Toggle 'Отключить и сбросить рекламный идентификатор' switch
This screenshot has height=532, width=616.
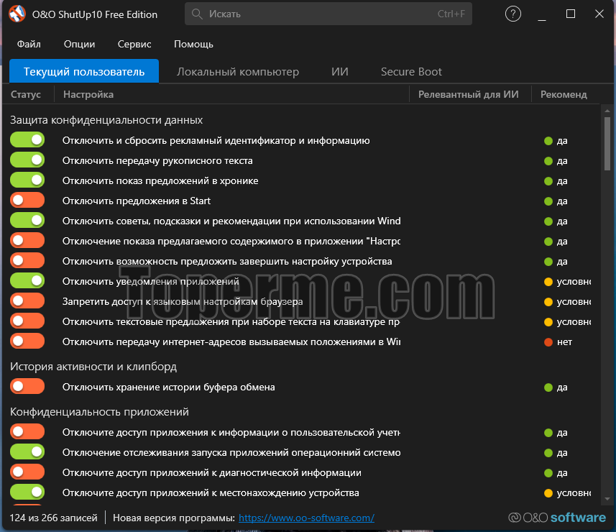(x=27, y=140)
